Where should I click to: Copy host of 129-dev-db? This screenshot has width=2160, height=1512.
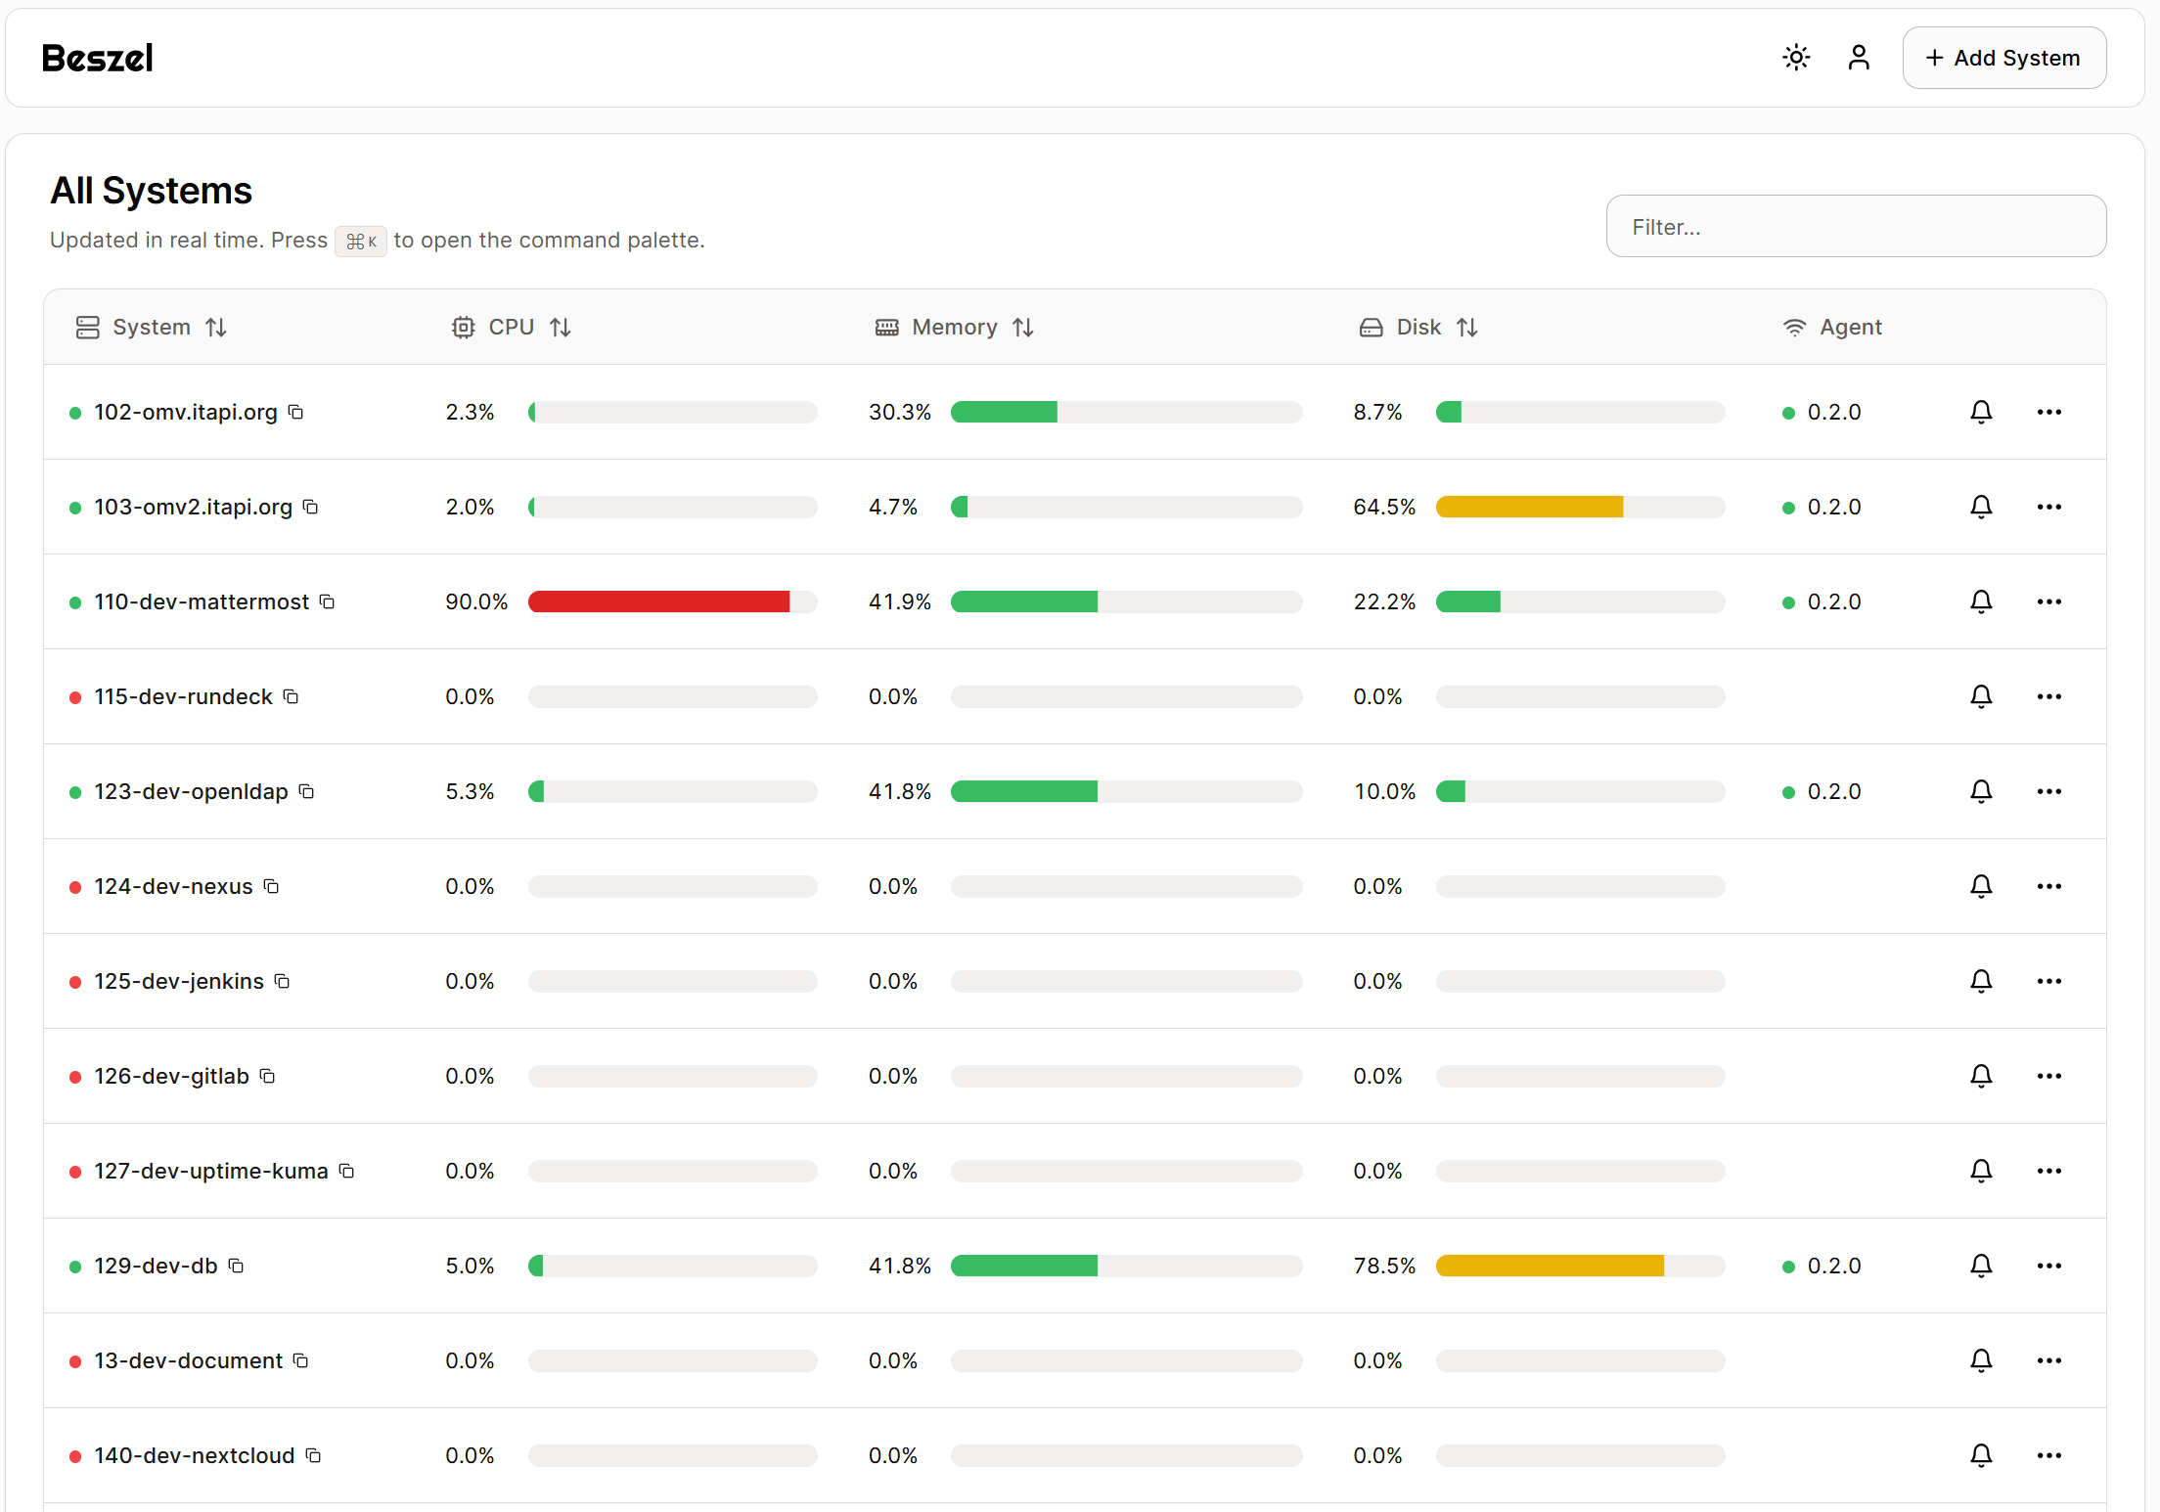237,1266
